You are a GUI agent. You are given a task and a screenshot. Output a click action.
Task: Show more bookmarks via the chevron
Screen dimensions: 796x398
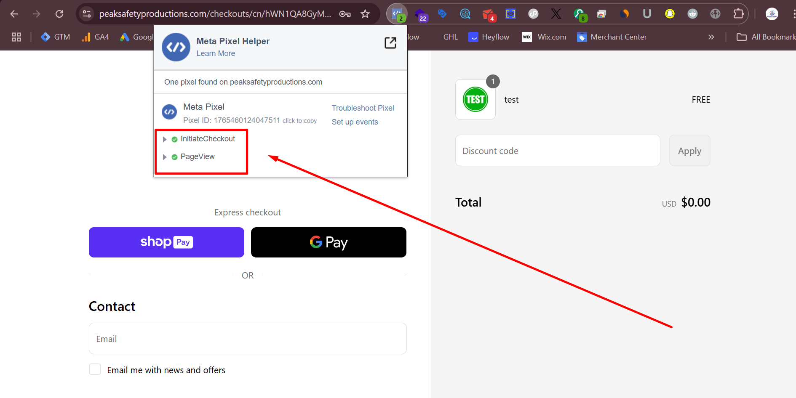pyautogui.click(x=711, y=37)
